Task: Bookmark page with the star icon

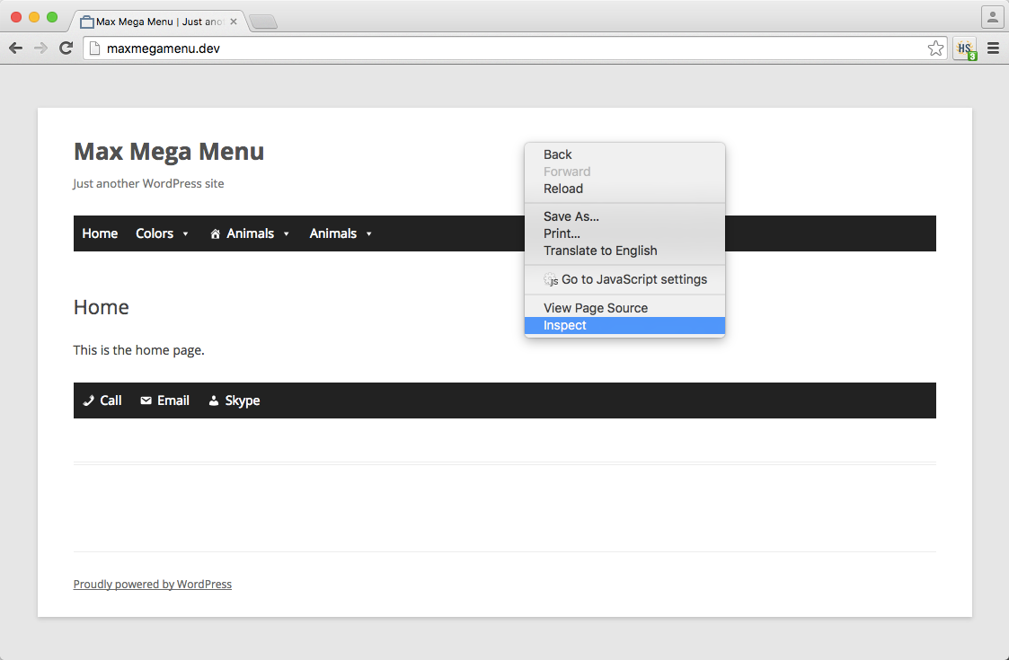Action: coord(935,48)
